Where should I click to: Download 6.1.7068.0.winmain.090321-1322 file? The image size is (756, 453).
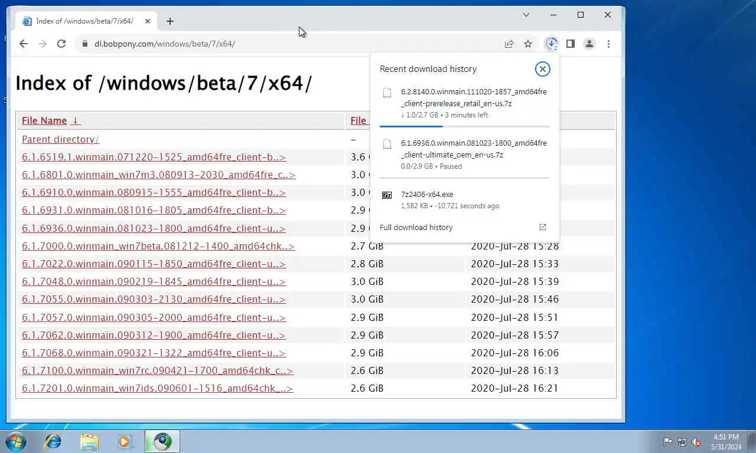tap(154, 353)
